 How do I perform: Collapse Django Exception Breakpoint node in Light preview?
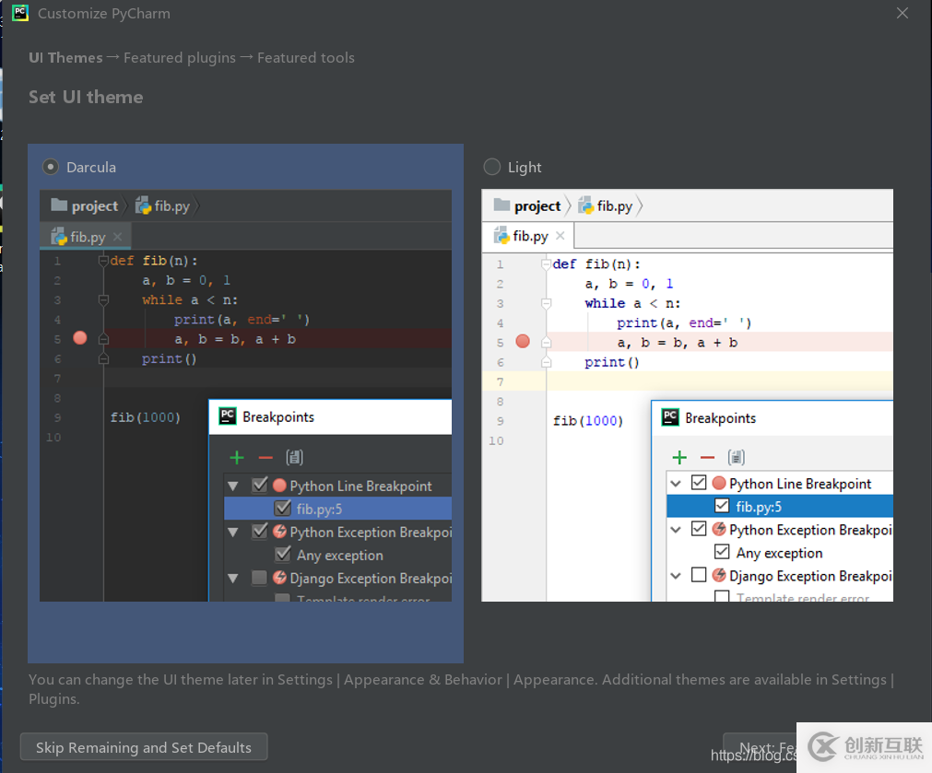coord(676,576)
